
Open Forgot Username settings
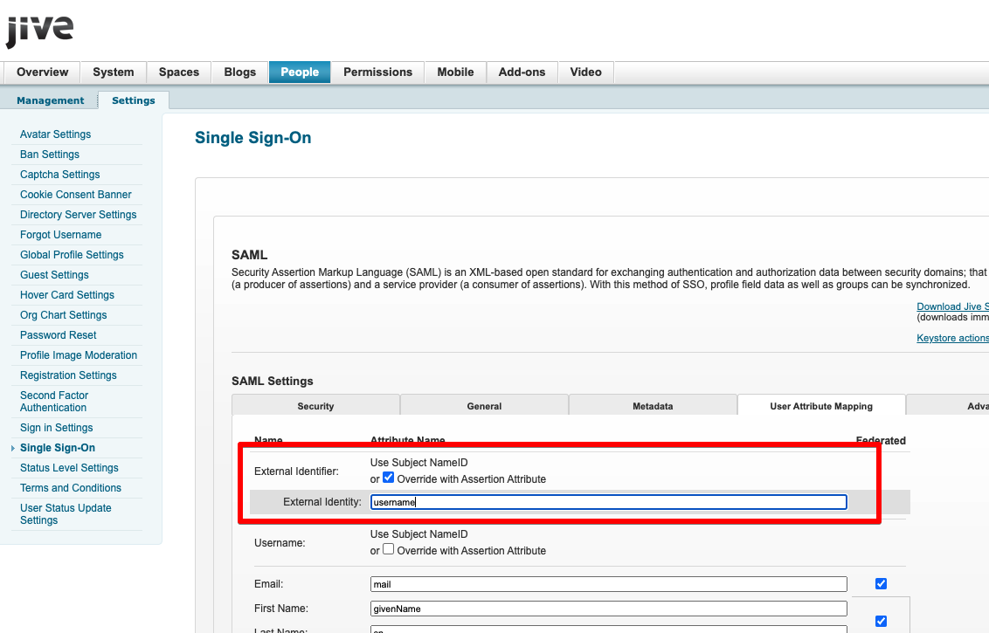click(x=60, y=235)
